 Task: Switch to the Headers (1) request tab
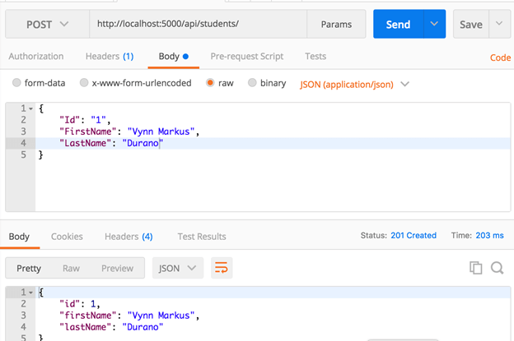pyautogui.click(x=110, y=57)
